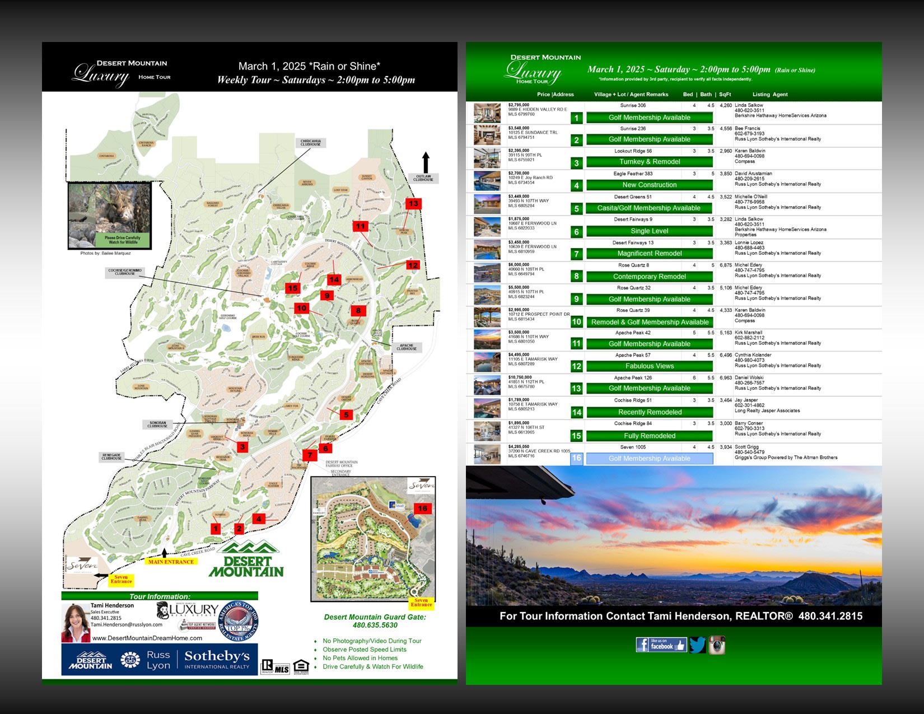Click the America's Top 100 agents badge
This screenshot has height=714, width=924.
pos(237,622)
